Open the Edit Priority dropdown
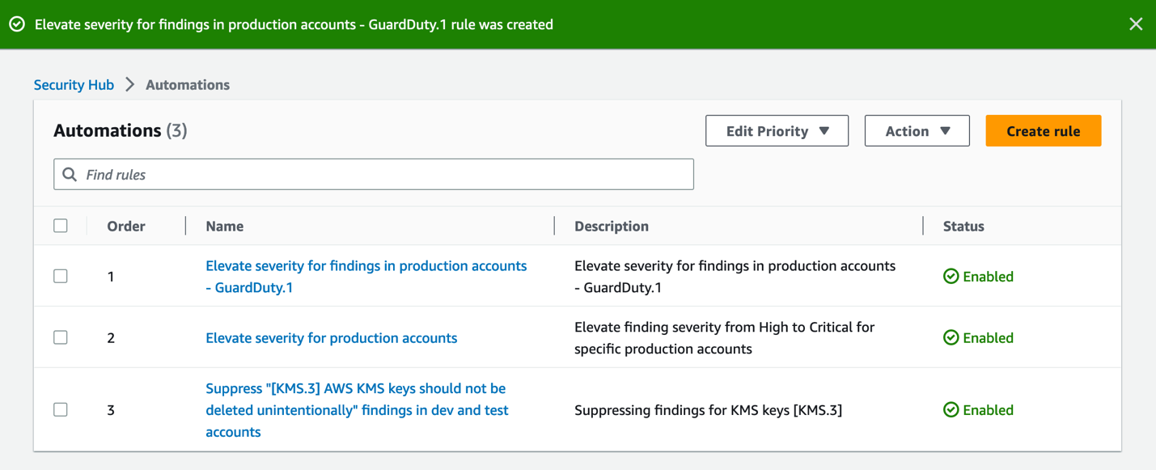 [x=777, y=130]
